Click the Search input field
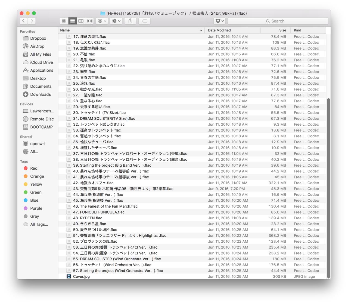This screenshot has height=304, width=348. click(278, 21)
